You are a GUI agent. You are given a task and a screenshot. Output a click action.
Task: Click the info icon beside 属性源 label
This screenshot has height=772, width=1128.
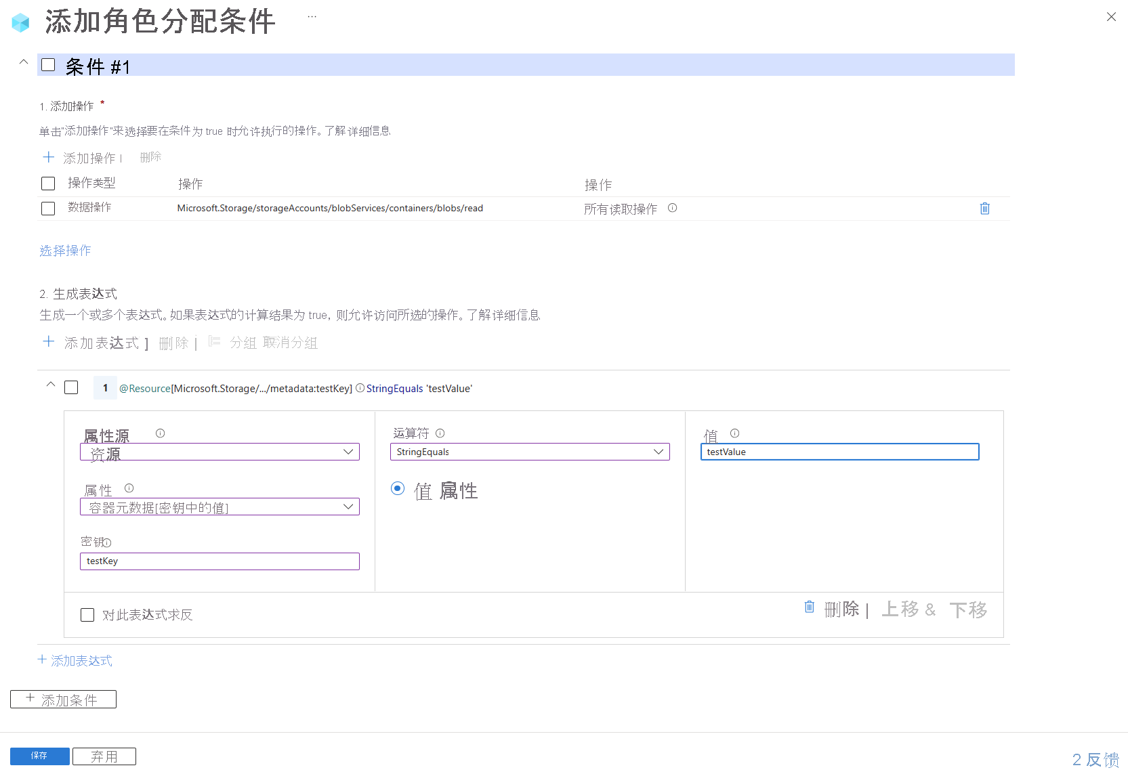(x=160, y=433)
